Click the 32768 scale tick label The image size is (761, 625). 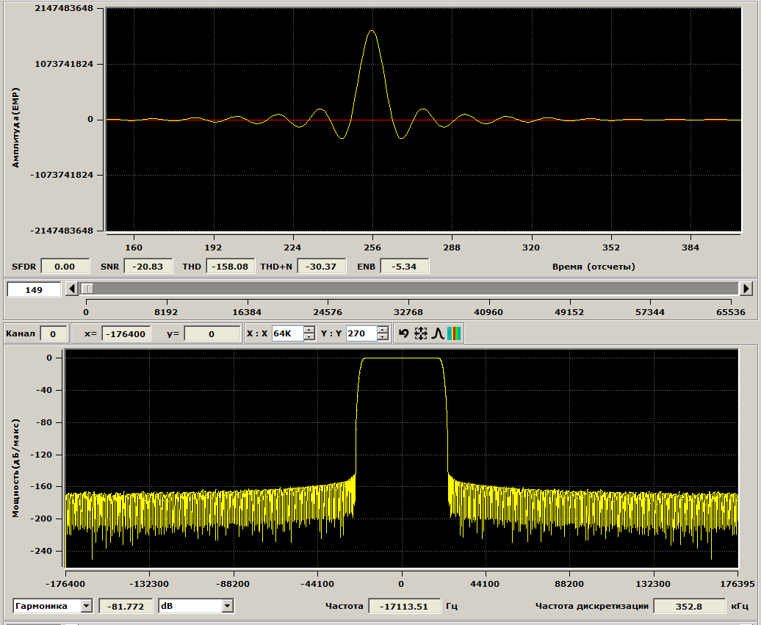[408, 312]
